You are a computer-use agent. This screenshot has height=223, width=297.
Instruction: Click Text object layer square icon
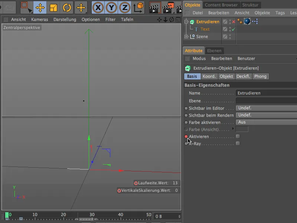[225, 29]
